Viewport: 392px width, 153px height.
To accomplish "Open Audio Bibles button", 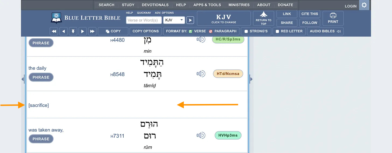I will point(325,31).
